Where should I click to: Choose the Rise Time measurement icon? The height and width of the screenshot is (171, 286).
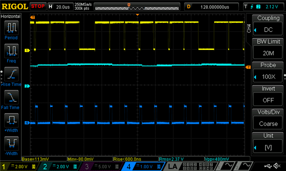point(11,74)
